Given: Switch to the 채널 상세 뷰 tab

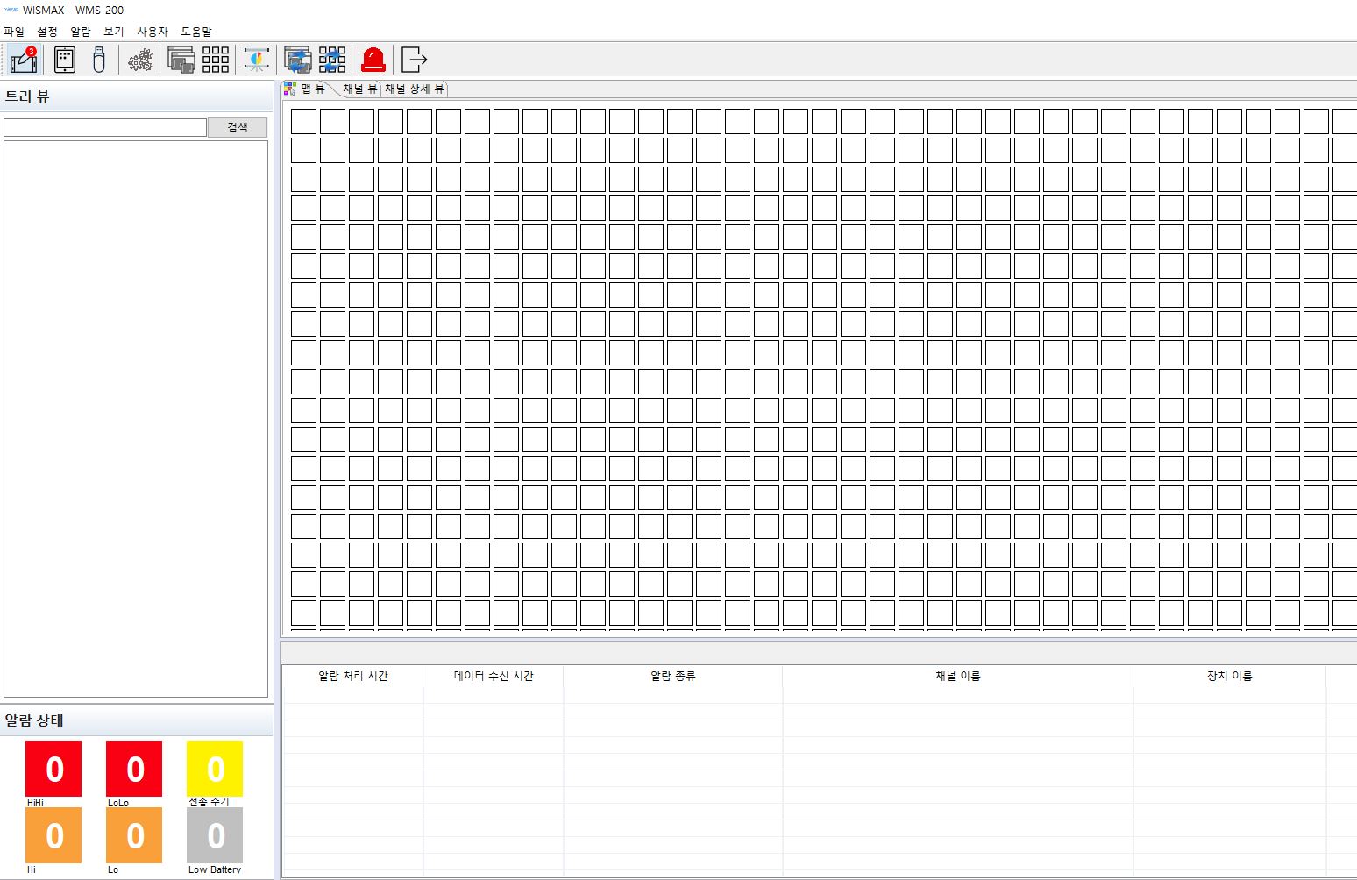Looking at the screenshot, I should coord(415,89).
